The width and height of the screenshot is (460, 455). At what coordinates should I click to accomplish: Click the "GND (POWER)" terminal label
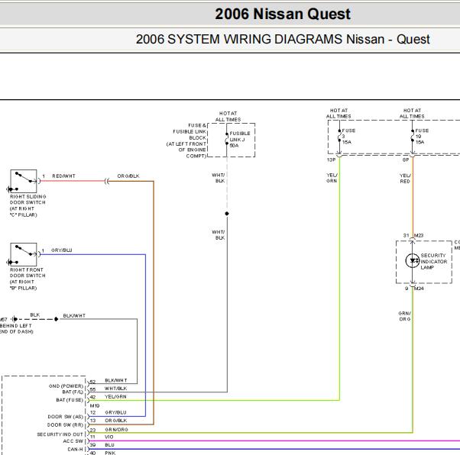click(x=66, y=386)
